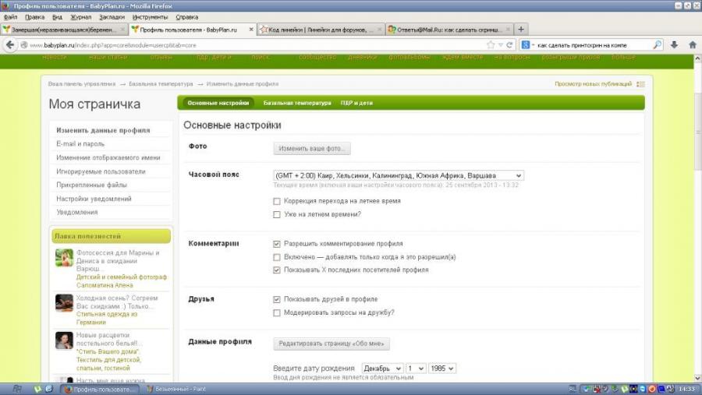This screenshot has width=702, height=395.
Task: Reload the page with the refresh icon
Action: (509, 44)
